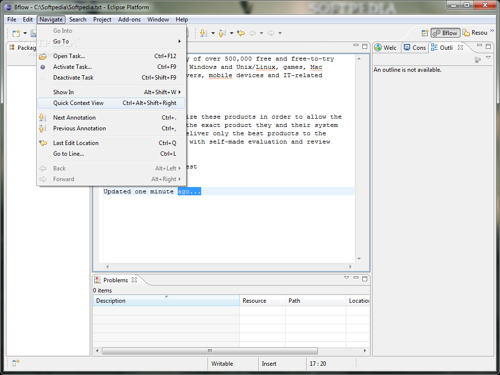Open the Add-ons menu

click(129, 20)
